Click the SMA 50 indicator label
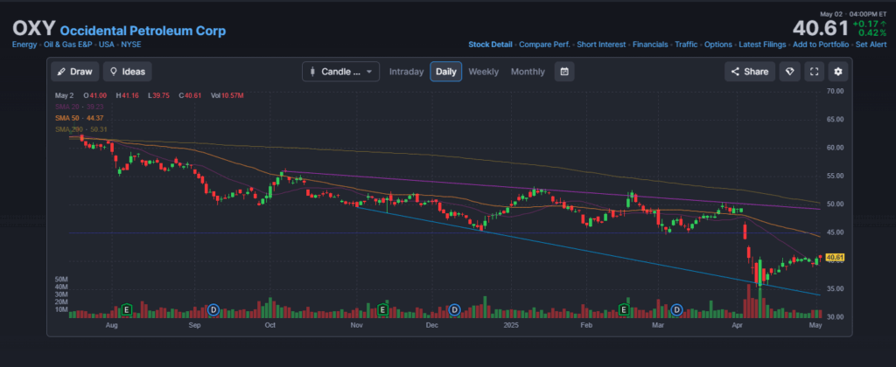 click(x=79, y=118)
